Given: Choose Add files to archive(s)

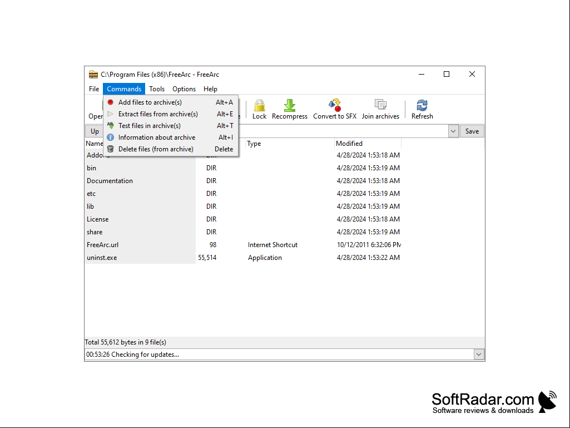Looking at the screenshot, I should click(171, 102).
